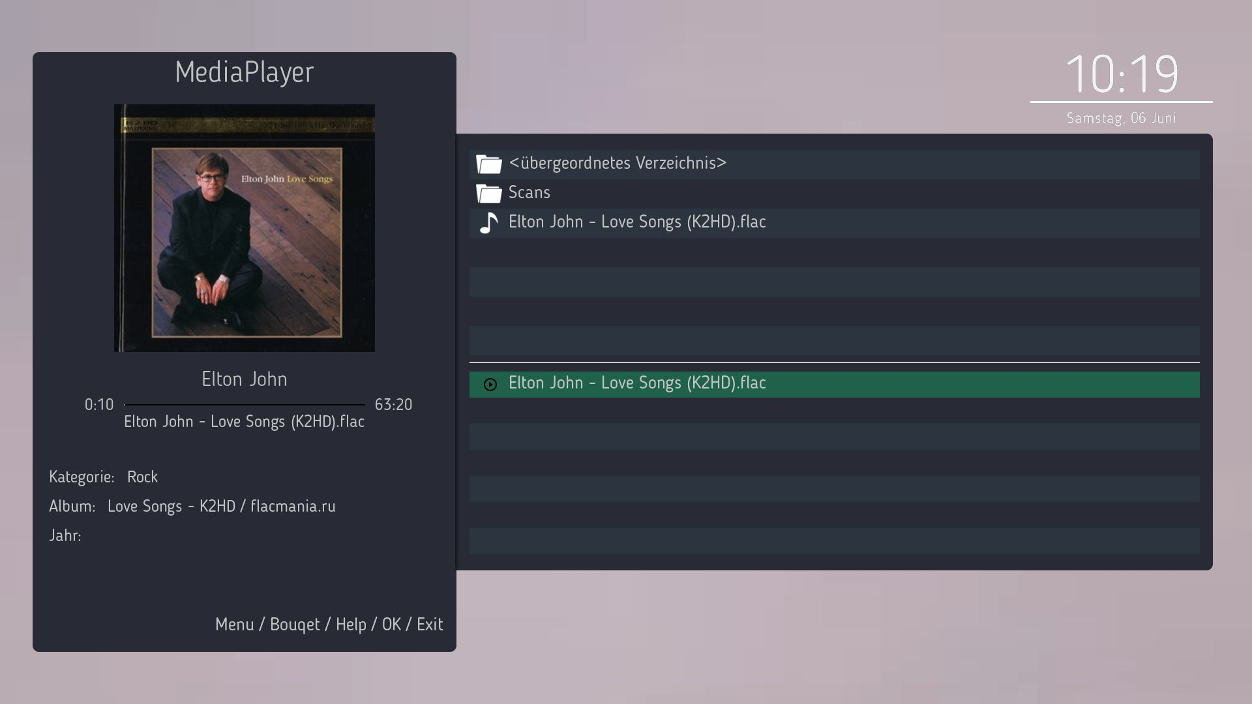Select Love Songs flac in file list
The height and width of the screenshot is (704, 1252).
tap(636, 222)
